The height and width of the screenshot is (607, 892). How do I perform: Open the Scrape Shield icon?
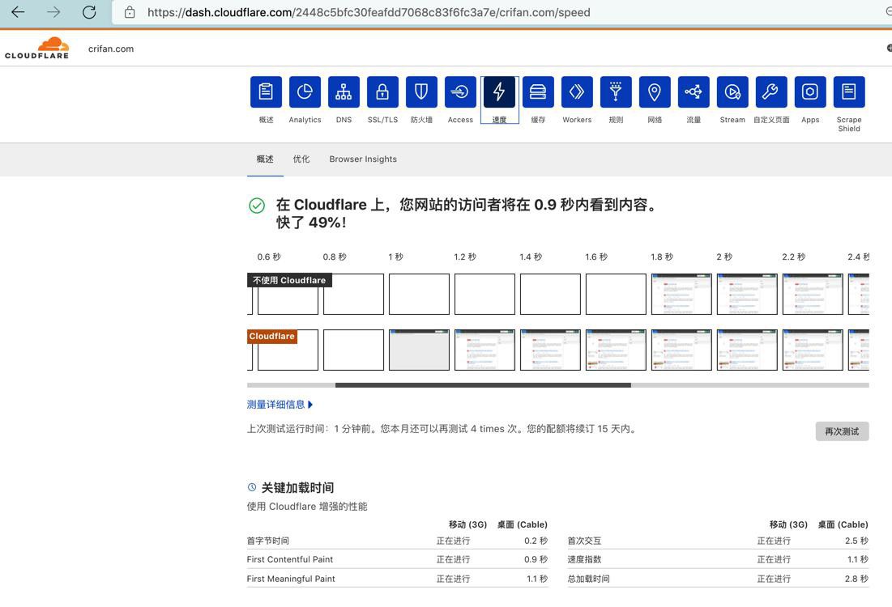[x=849, y=91]
